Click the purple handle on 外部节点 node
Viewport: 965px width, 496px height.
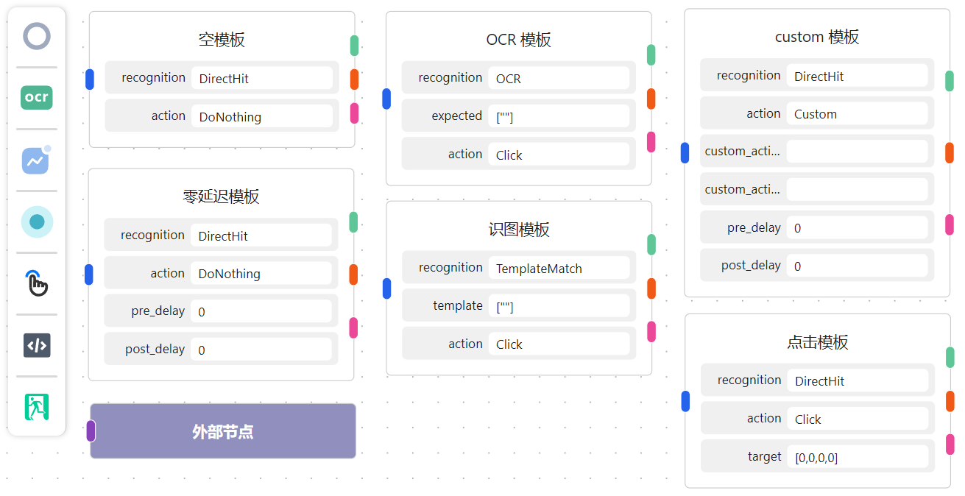[91, 431]
